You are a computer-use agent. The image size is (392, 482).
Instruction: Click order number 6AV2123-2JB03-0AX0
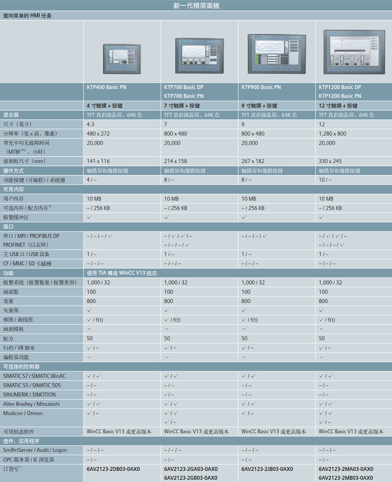[x=267, y=469]
